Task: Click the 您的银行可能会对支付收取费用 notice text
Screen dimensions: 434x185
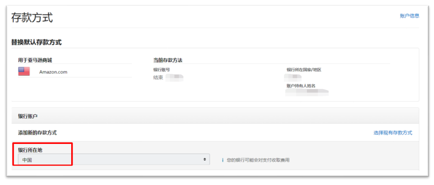Action: [258, 160]
